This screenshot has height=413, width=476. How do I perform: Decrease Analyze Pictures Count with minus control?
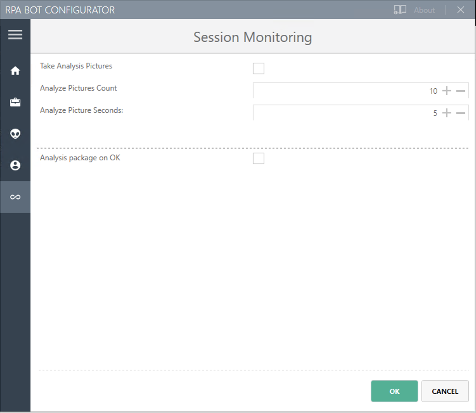(460, 91)
